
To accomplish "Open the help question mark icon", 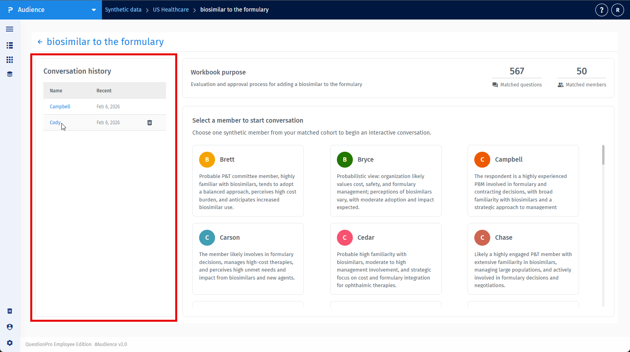I will click(x=601, y=10).
